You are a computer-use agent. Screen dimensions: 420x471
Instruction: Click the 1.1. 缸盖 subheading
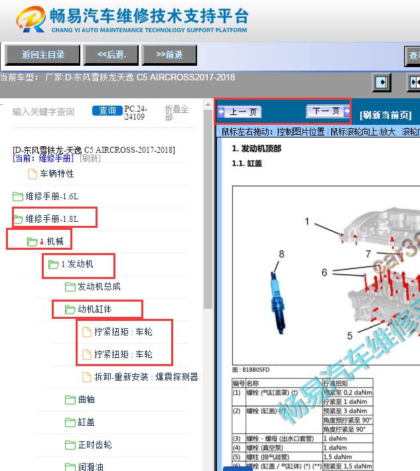[x=247, y=163]
